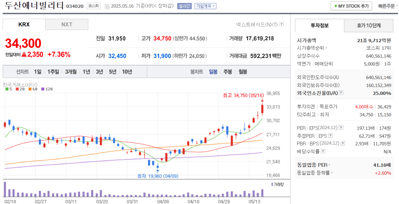This screenshot has height=204, width=399.
Task: Open help icon next to 넥스트레이드(NXT)
Action: 282,24
